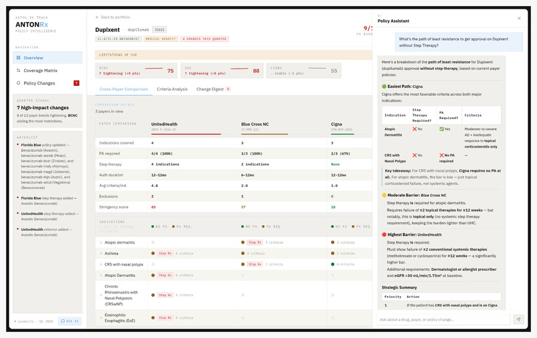The height and width of the screenshot is (338, 537).
Task: Click brown dot for Cigna Atopic dermatitis
Action: (x=332, y=242)
